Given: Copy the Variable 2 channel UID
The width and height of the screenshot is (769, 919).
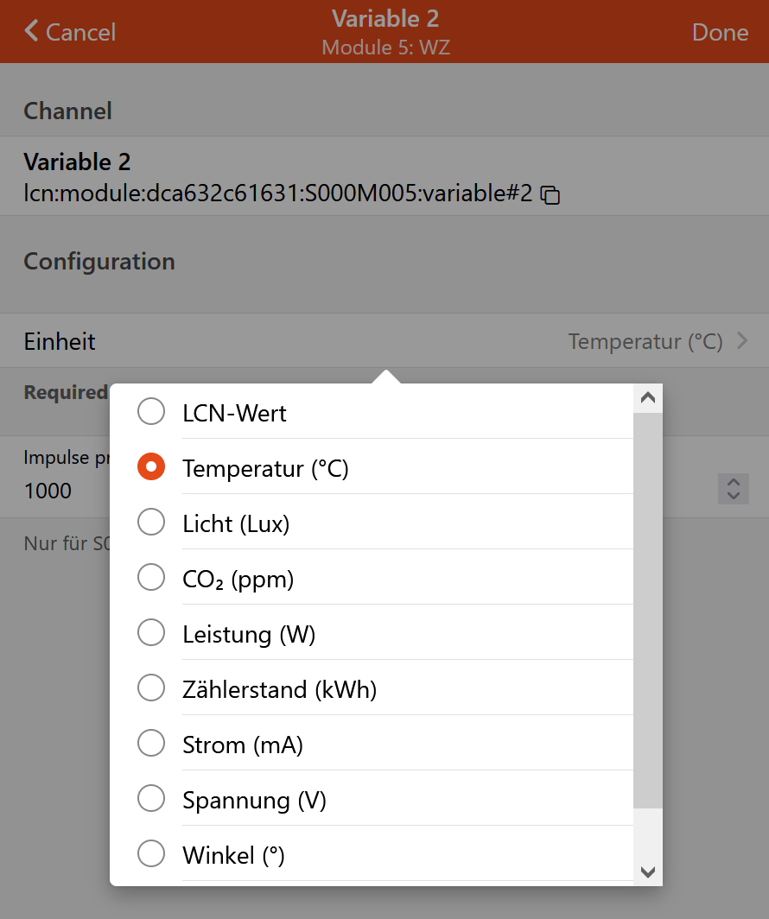Looking at the screenshot, I should pos(550,195).
